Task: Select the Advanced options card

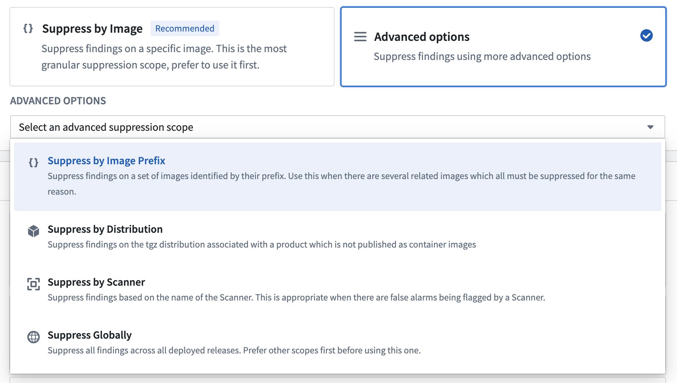Action: [503, 47]
